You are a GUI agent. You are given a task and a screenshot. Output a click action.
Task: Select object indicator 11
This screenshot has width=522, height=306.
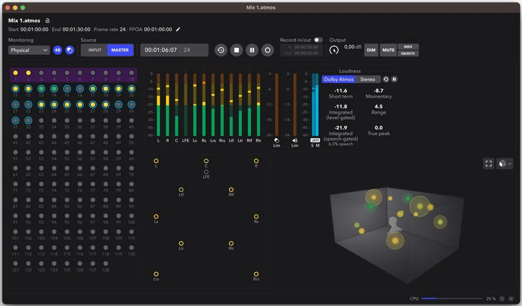(x=15, y=89)
